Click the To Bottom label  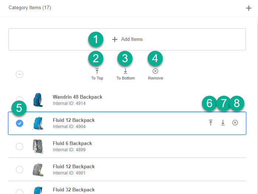pyautogui.click(x=125, y=78)
